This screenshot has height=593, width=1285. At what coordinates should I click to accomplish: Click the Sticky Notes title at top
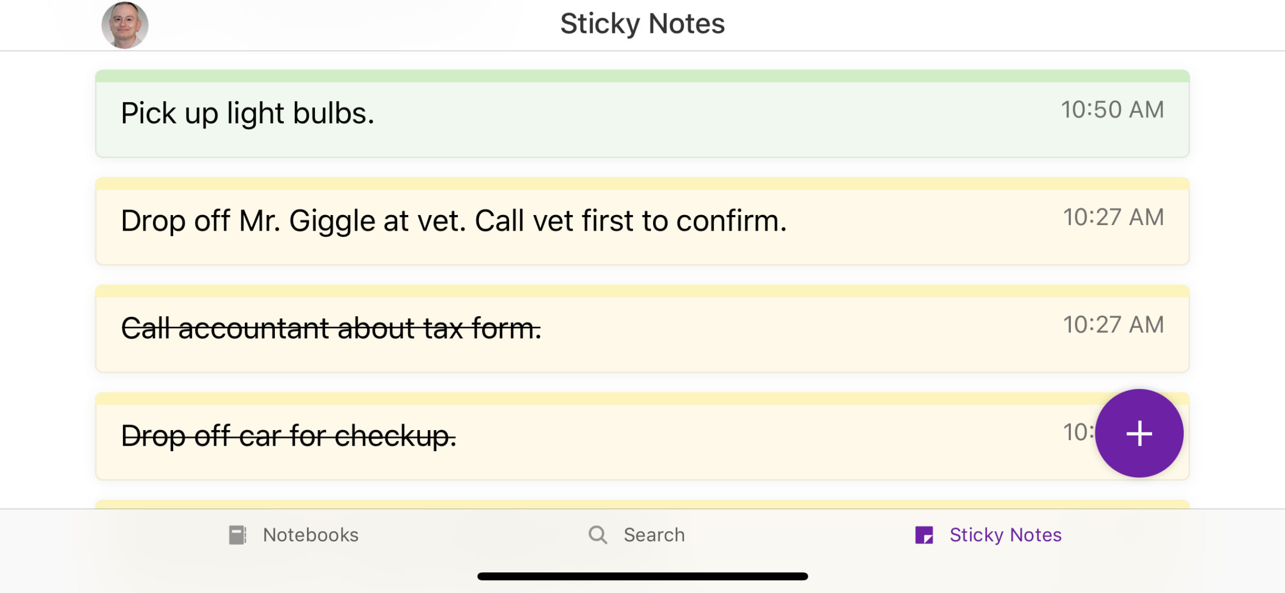pyautogui.click(x=642, y=24)
